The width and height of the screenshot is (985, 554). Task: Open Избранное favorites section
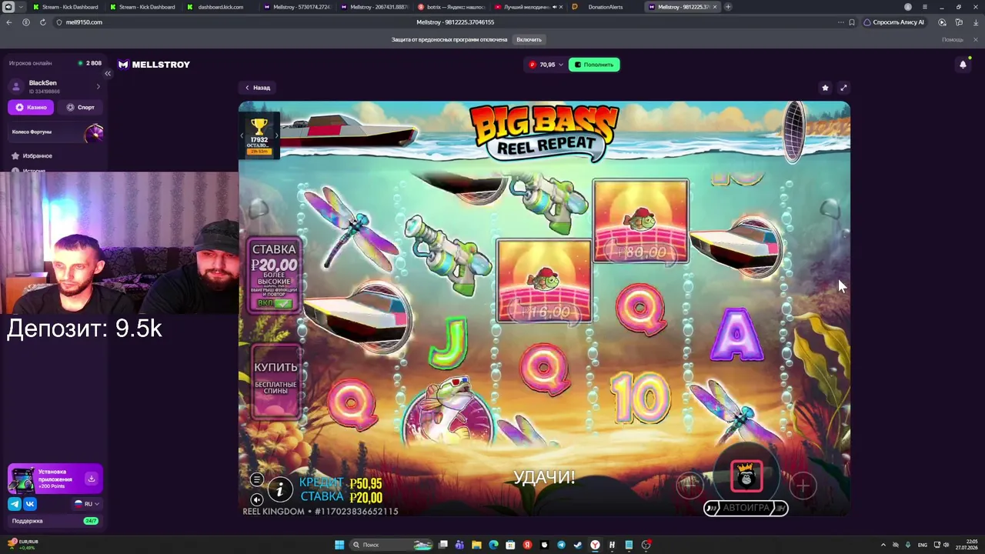pyautogui.click(x=37, y=156)
